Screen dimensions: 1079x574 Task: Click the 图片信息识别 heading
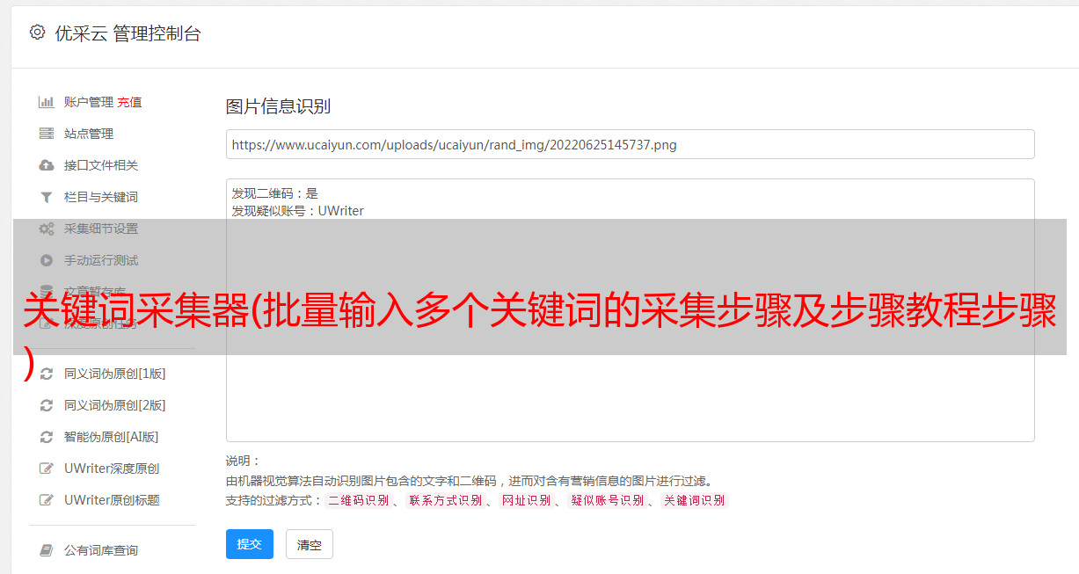pyautogui.click(x=278, y=106)
